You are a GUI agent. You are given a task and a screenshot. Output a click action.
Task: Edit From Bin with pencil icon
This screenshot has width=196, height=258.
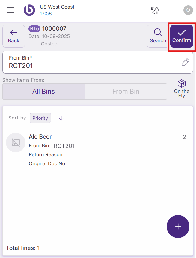pyautogui.click(x=186, y=62)
